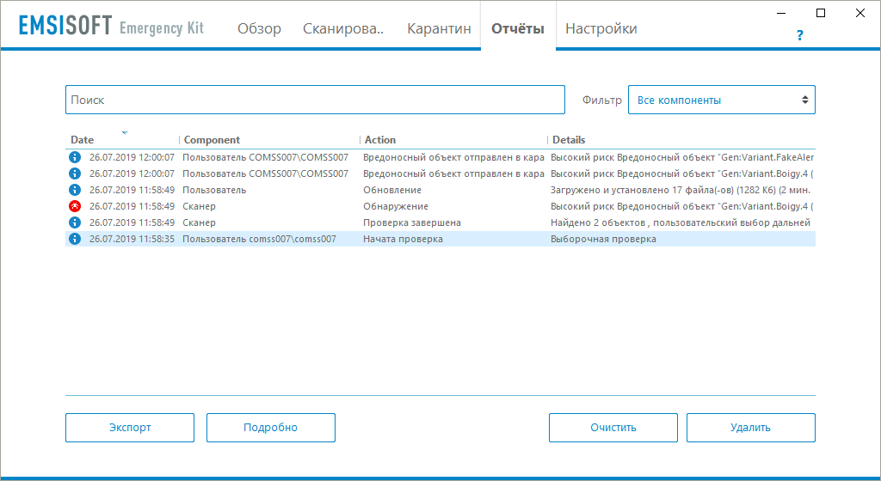This screenshot has width=881, height=481.
Task: Click the 'Найдено 2 объектов' details cell
Action: pyautogui.click(x=681, y=222)
